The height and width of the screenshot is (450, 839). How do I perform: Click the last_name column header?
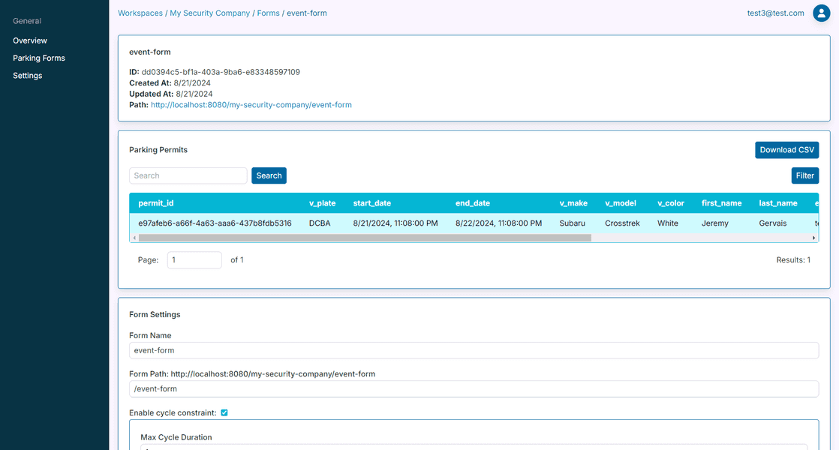778,203
